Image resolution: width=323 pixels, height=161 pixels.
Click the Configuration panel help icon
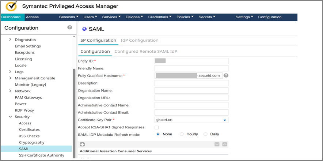coord(70,27)
